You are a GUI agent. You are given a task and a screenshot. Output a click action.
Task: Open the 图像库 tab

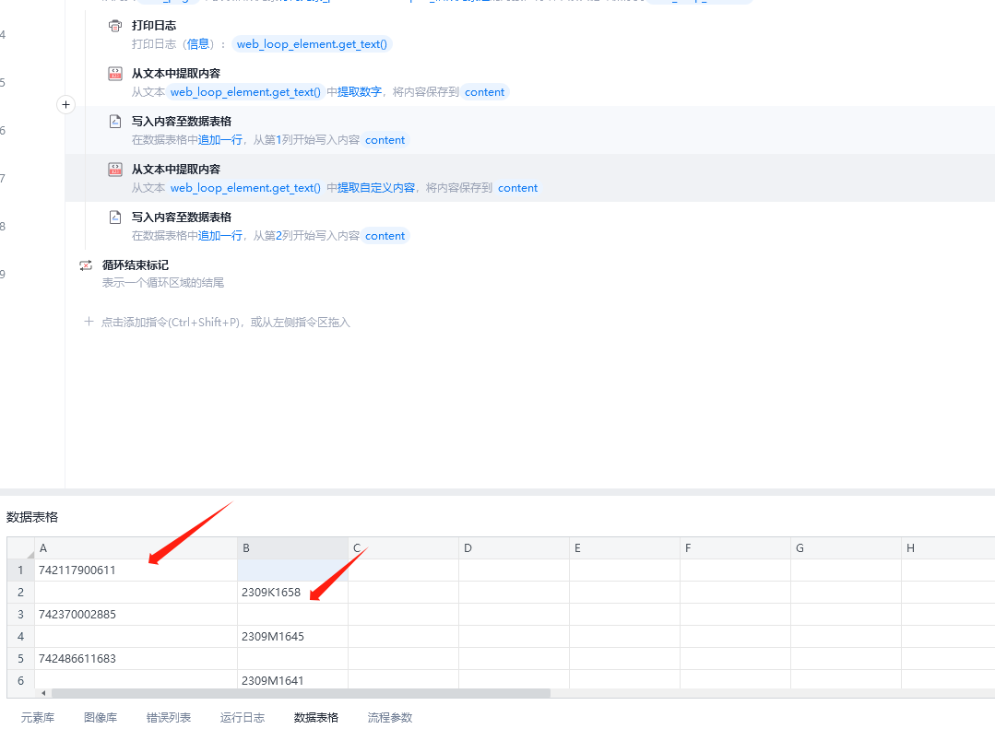101,718
